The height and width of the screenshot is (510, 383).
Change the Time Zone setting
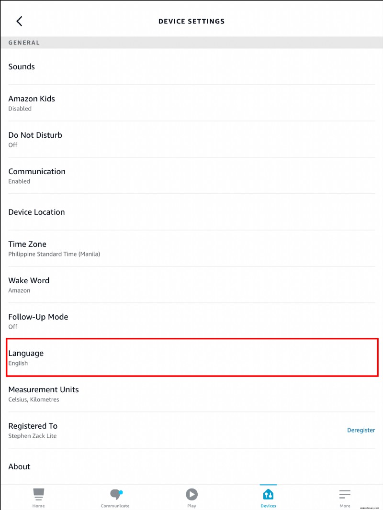[191, 248]
